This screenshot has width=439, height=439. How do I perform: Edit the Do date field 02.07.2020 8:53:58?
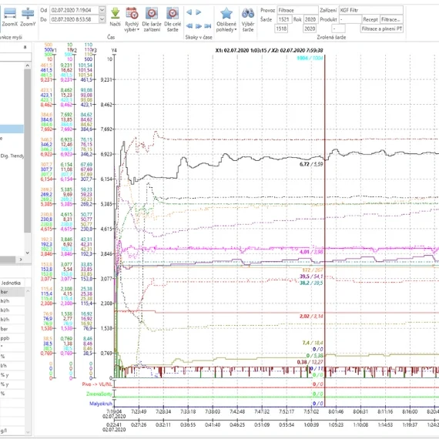tap(75, 19)
